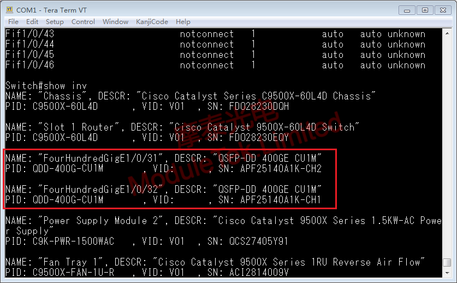This screenshot has width=457, height=283.
Task: Click 'Power Supply Module 2' name text
Action: click(100, 221)
